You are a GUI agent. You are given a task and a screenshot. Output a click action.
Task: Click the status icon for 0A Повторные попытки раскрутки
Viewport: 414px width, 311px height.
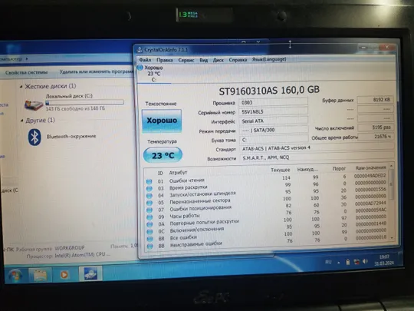point(149,224)
